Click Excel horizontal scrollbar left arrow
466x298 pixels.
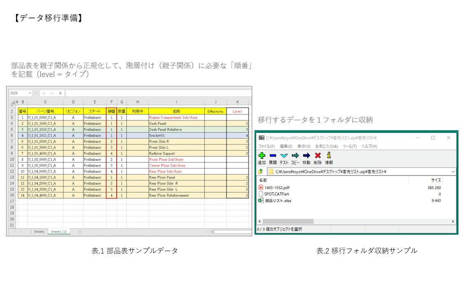tap(212, 232)
